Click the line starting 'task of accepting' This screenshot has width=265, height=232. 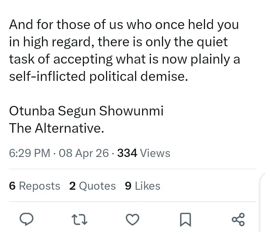pos(124,60)
